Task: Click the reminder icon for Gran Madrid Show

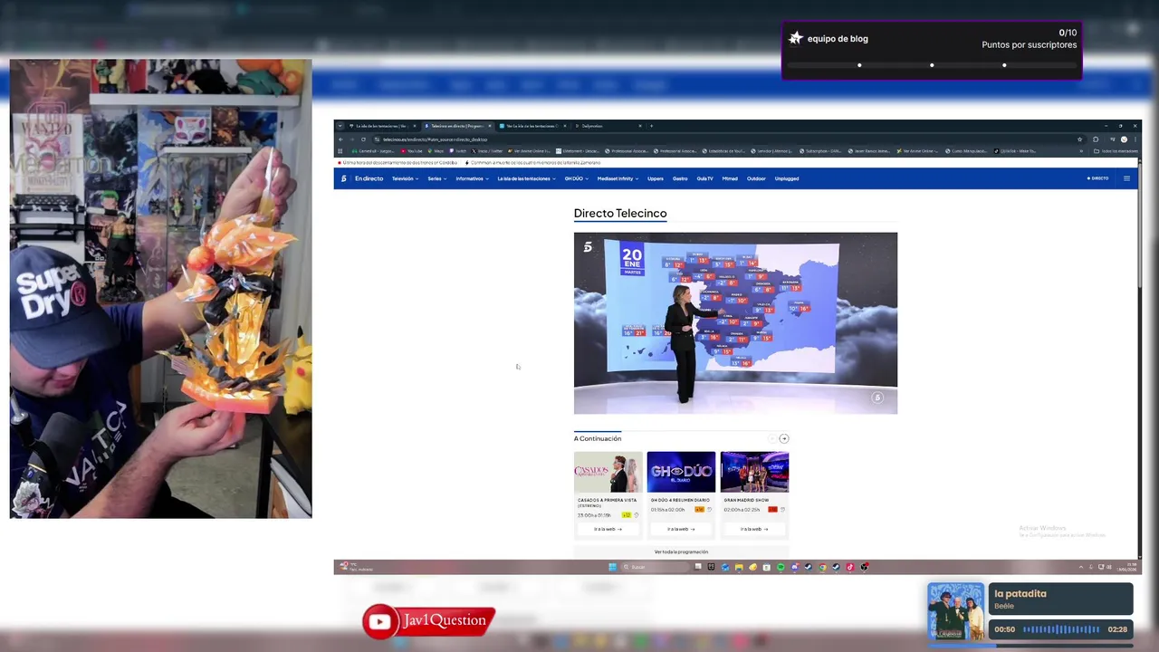Action: pyautogui.click(x=782, y=509)
